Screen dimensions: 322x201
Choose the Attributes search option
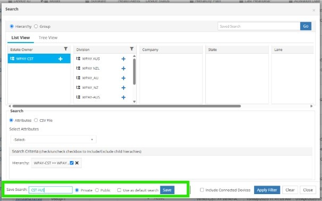coord(11,120)
